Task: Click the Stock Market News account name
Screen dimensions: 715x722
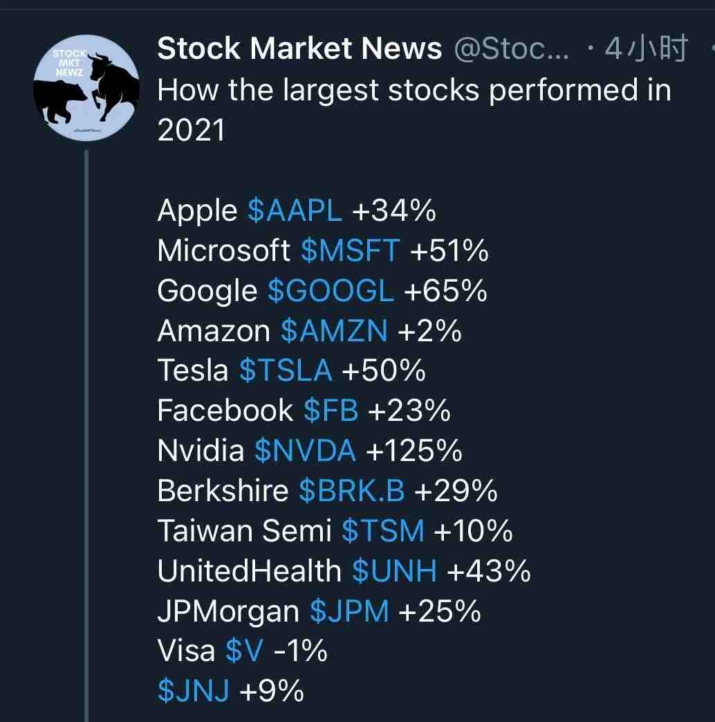Action: pos(299,48)
